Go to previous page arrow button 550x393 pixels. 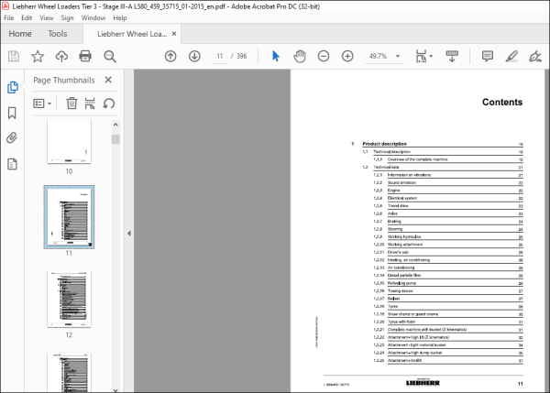click(x=170, y=56)
